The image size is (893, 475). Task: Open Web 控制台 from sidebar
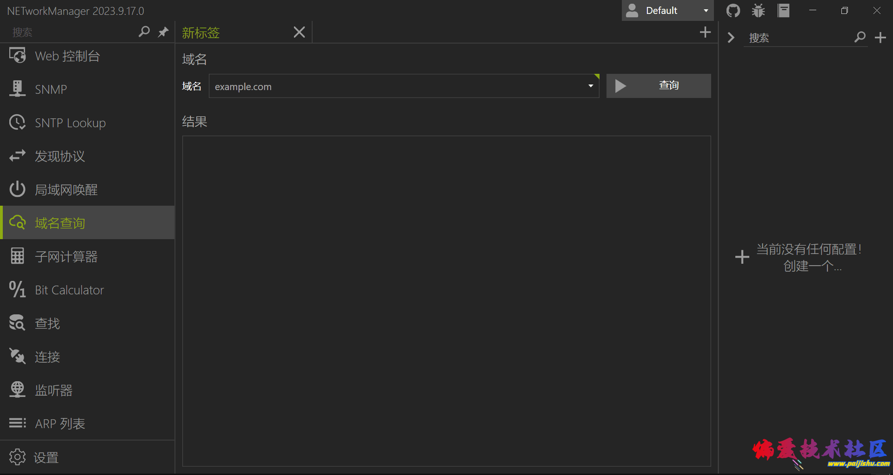(x=67, y=56)
